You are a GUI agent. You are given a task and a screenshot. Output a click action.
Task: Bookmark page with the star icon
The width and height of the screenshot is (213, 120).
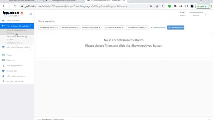pos(162,6)
